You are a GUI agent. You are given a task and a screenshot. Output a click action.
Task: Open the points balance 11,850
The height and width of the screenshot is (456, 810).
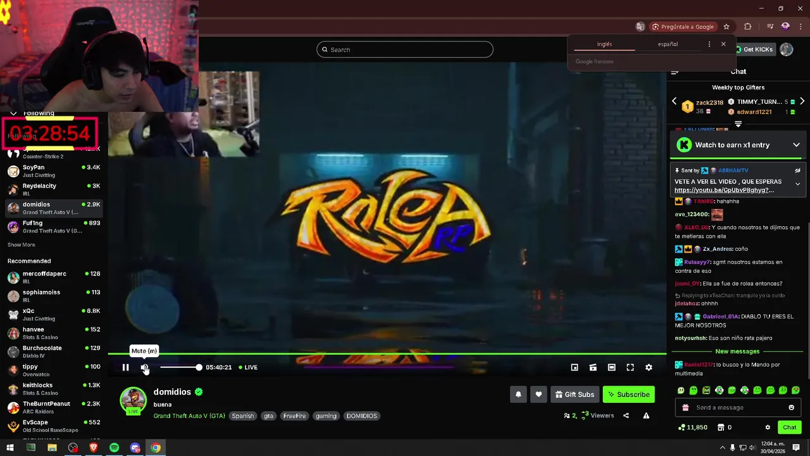click(692, 427)
